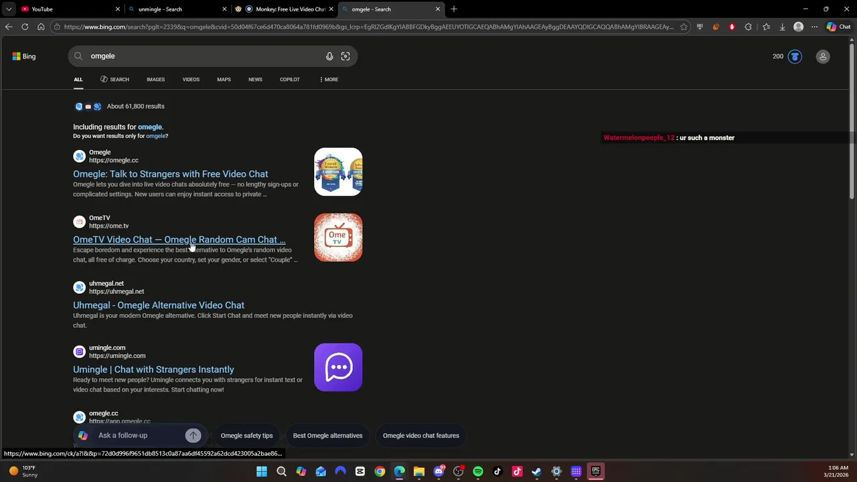Click the Omegle safety tips suggestion
The image size is (857, 482).
click(x=246, y=436)
